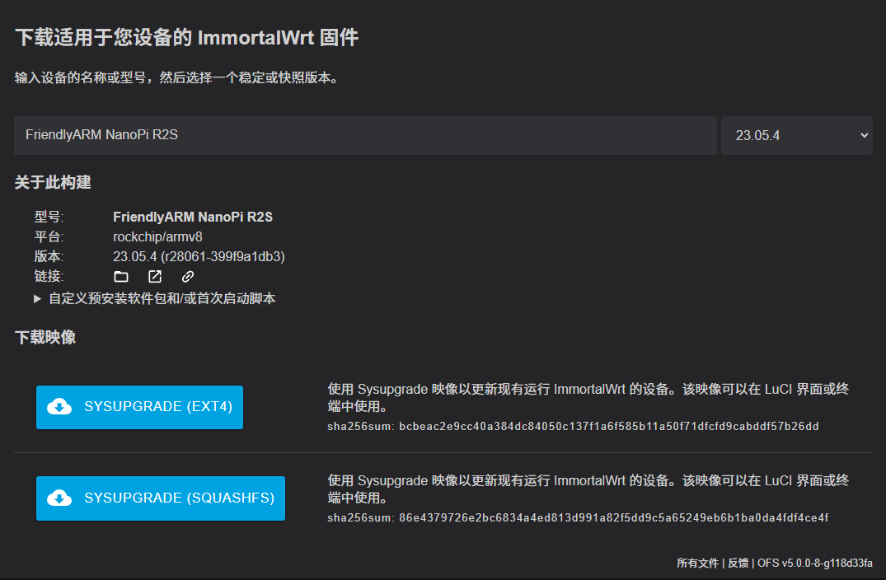The image size is (886, 580).
Task: Open the 23.05.4 version dropdown
Action: click(797, 136)
